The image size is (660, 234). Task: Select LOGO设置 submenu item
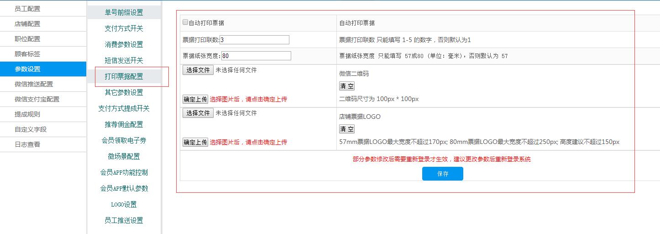pyautogui.click(x=124, y=204)
